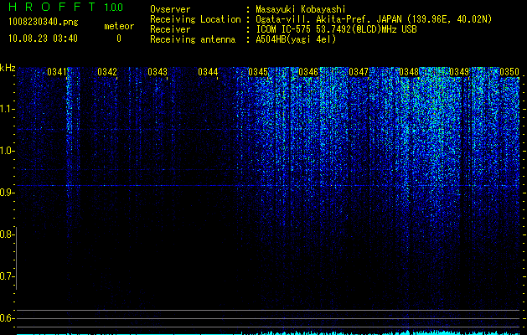Click the date stamp 10.08.23 03:40
527x335 pixels.
click(43, 39)
